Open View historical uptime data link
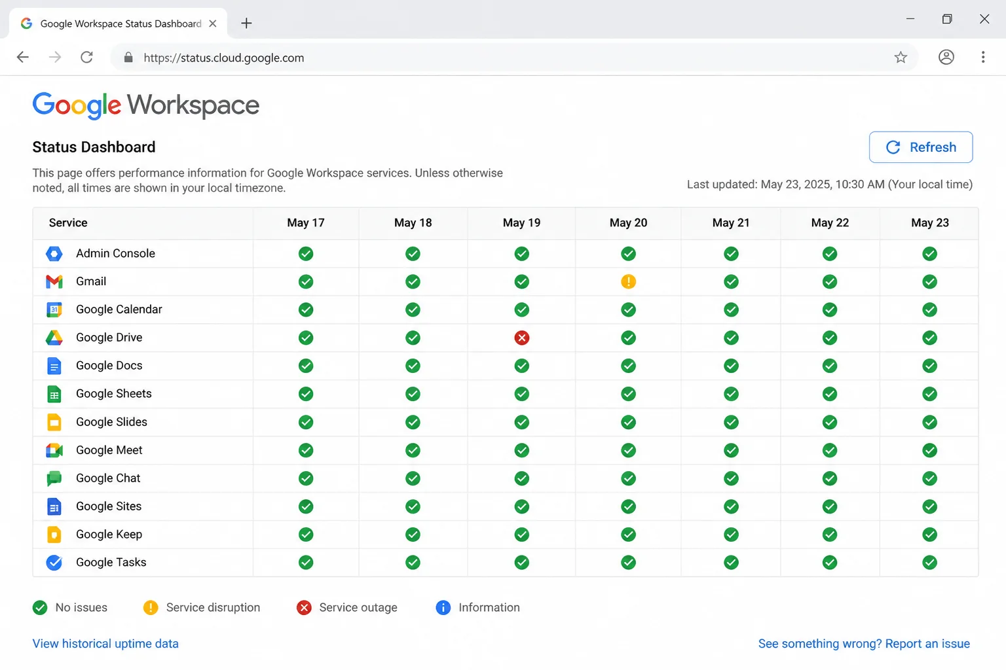 coord(105,644)
